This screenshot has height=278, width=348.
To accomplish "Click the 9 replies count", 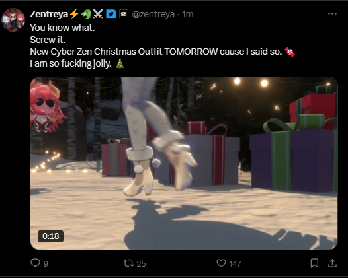I will pos(46,264).
